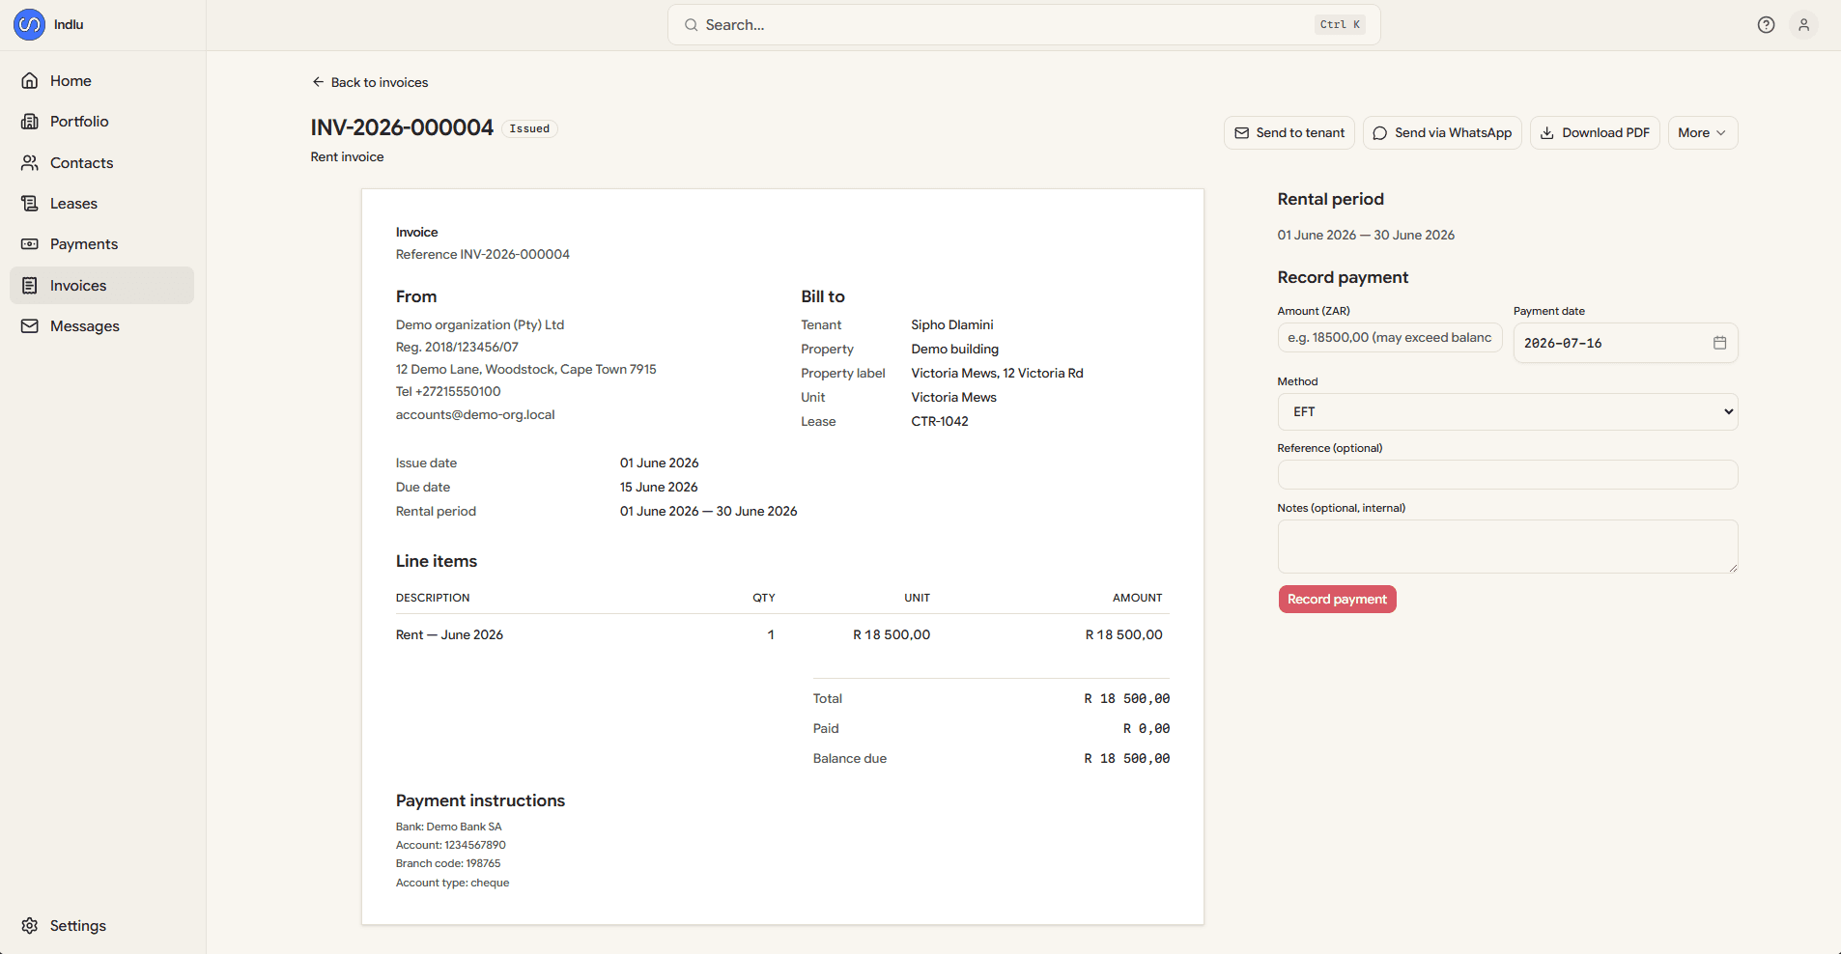Click the Portfolio building icon
Viewport: 1841px width, 954px height.
[30, 122]
